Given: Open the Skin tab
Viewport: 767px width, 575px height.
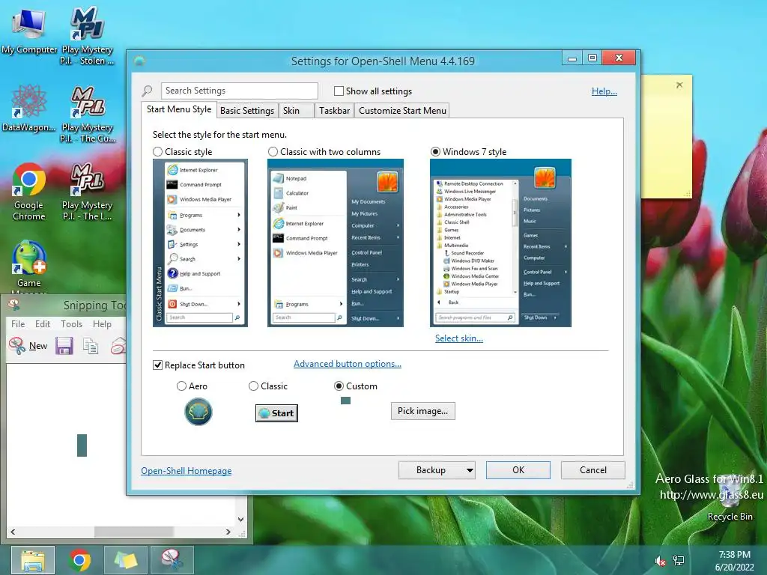Looking at the screenshot, I should 297,111.
